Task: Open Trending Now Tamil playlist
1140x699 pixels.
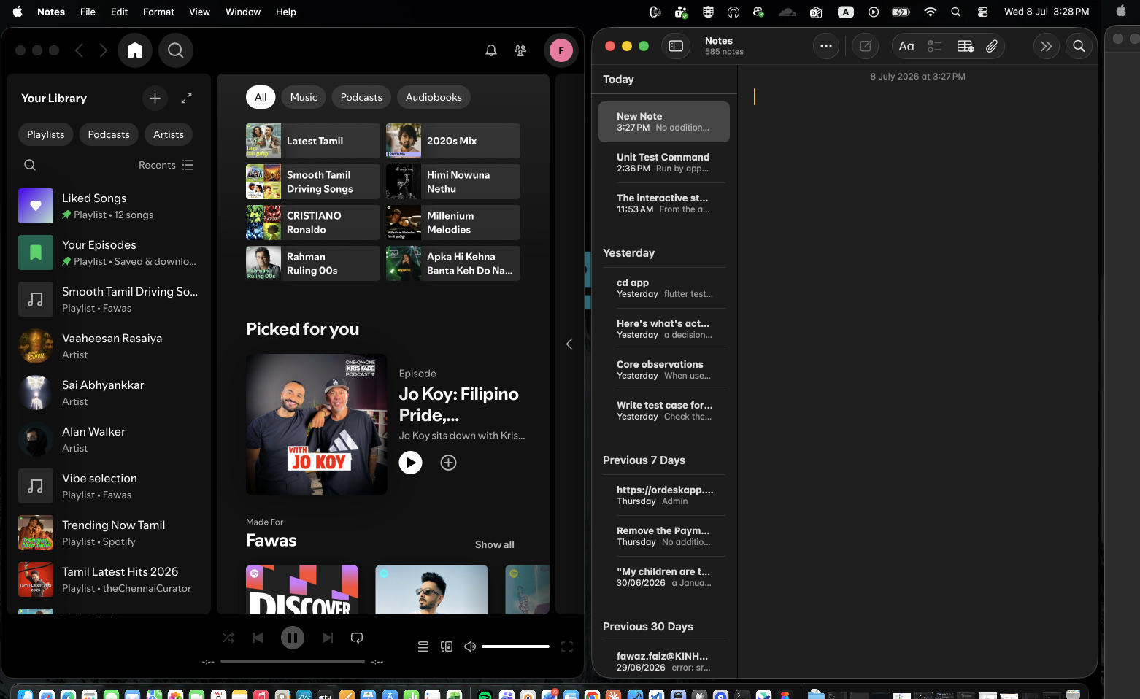Action: coord(109,533)
